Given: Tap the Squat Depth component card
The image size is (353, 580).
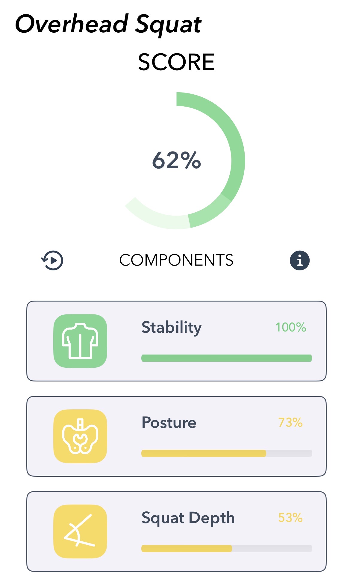Looking at the screenshot, I should tap(176, 531).
